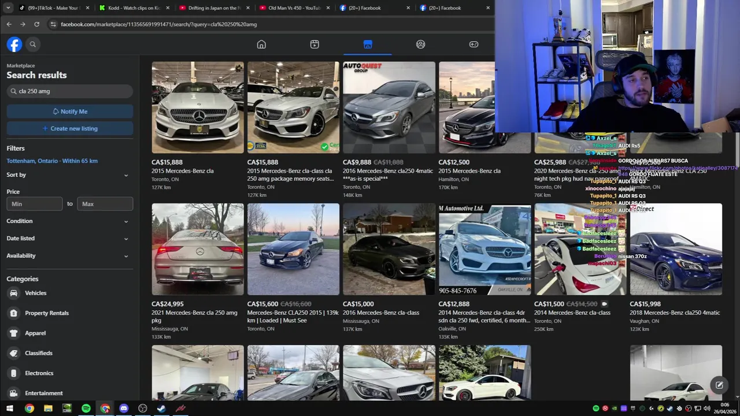Viewport: 740px width, 416px height.
Task: Click title '2015 Mercedes-Benz cla-class cla 250 amg package'
Action: pyautogui.click(x=290, y=174)
